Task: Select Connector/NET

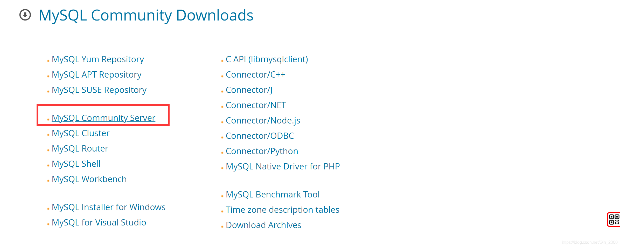Action: [256, 105]
